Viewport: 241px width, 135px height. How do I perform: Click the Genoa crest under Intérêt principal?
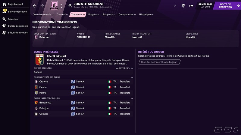pos(39,60)
